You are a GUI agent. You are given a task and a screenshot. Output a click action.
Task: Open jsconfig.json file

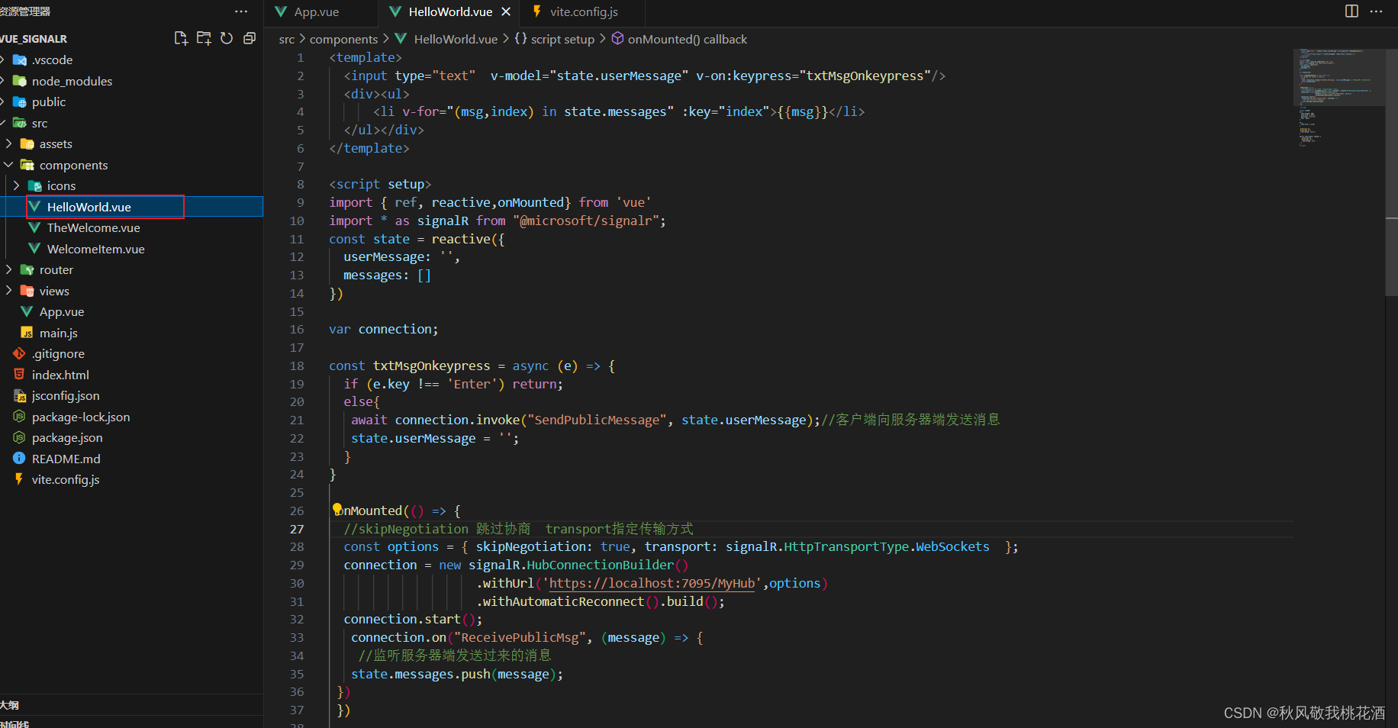(66, 395)
